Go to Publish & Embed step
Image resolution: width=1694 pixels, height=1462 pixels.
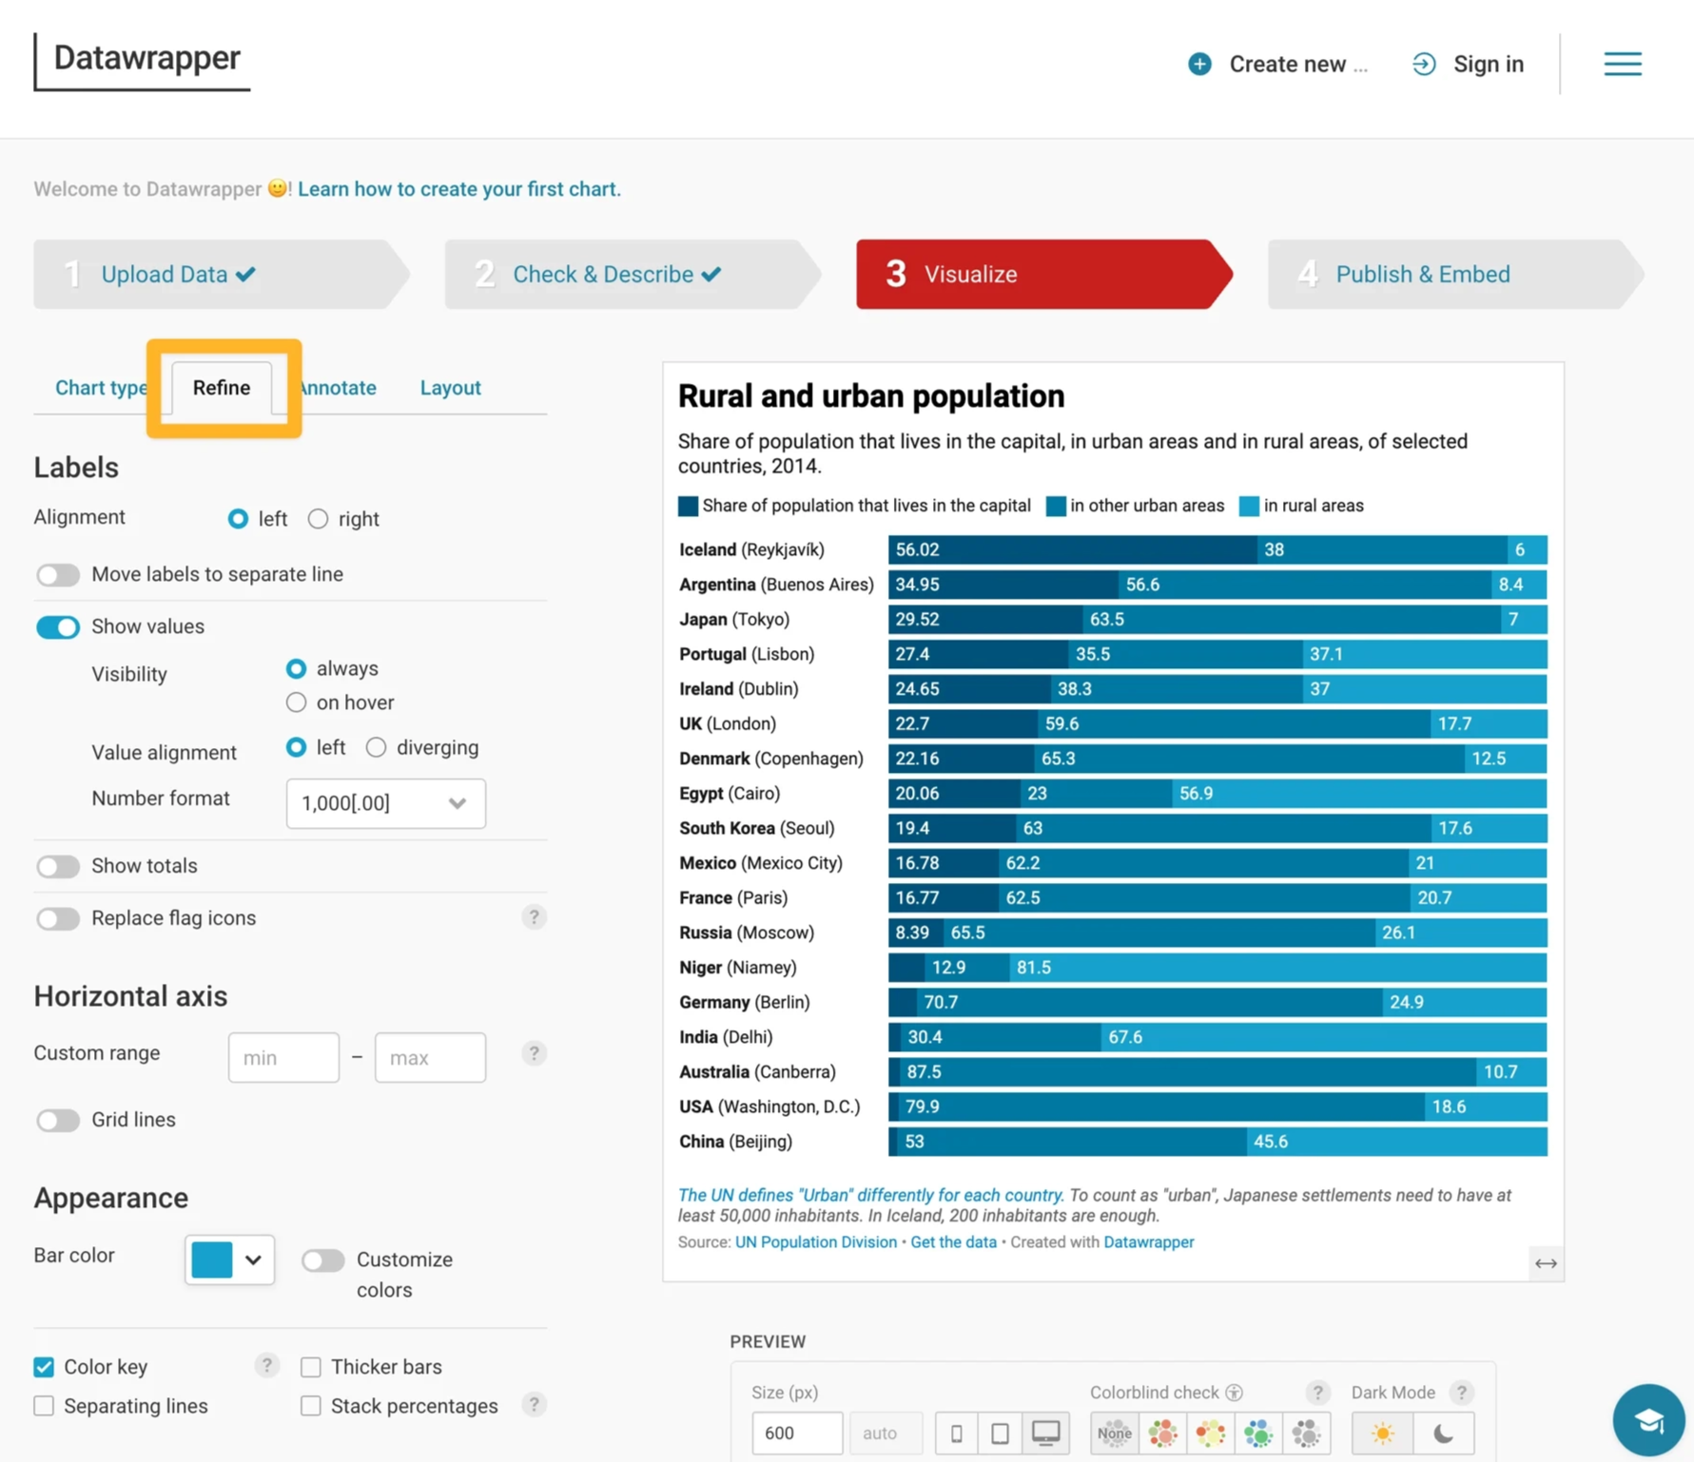click(x=1455, y=274)
